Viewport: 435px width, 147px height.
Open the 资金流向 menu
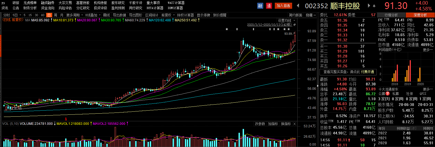[48, 8]
